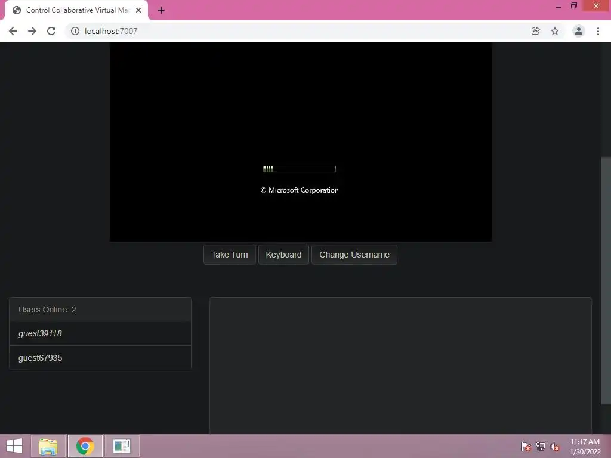The image size is (611, 458).
Task: Open the Chrome three-dot menu
Action: click(598, 31)
